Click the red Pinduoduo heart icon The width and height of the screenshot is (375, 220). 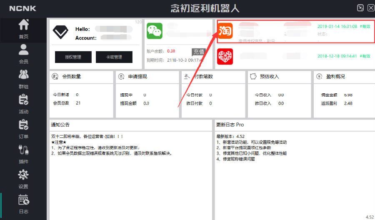click(x=225, y=57)
